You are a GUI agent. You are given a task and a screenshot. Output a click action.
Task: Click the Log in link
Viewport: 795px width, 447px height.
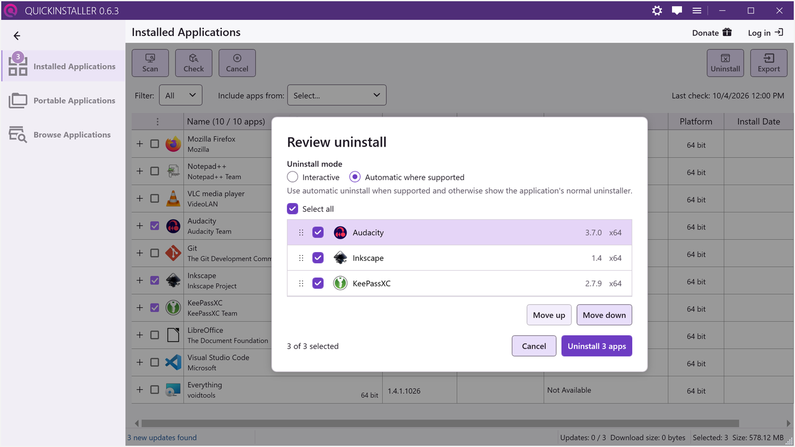click(765, 33)
